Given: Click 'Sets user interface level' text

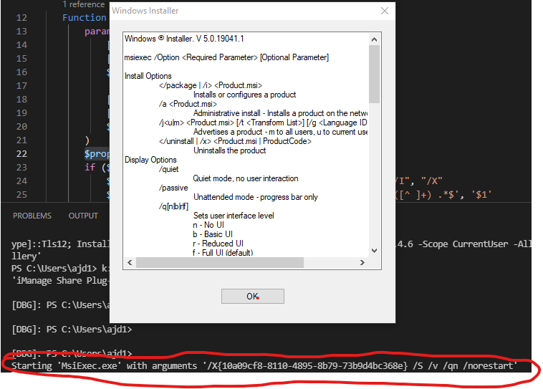Looking at the screenshot, I should pyautogui.click(x=234, y=216).
